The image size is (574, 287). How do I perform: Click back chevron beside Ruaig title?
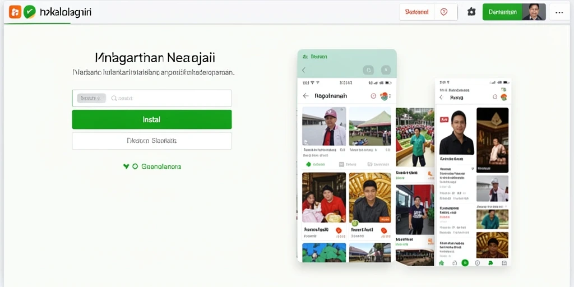[x=442, y=98]
